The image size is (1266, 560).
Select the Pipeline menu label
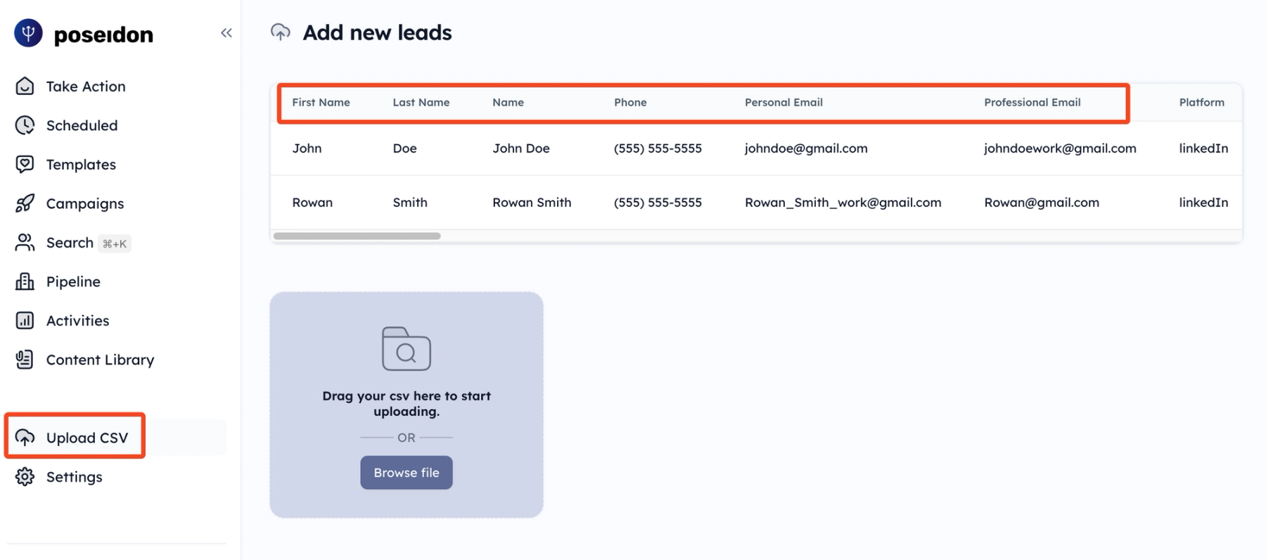[x=73, y=281]
